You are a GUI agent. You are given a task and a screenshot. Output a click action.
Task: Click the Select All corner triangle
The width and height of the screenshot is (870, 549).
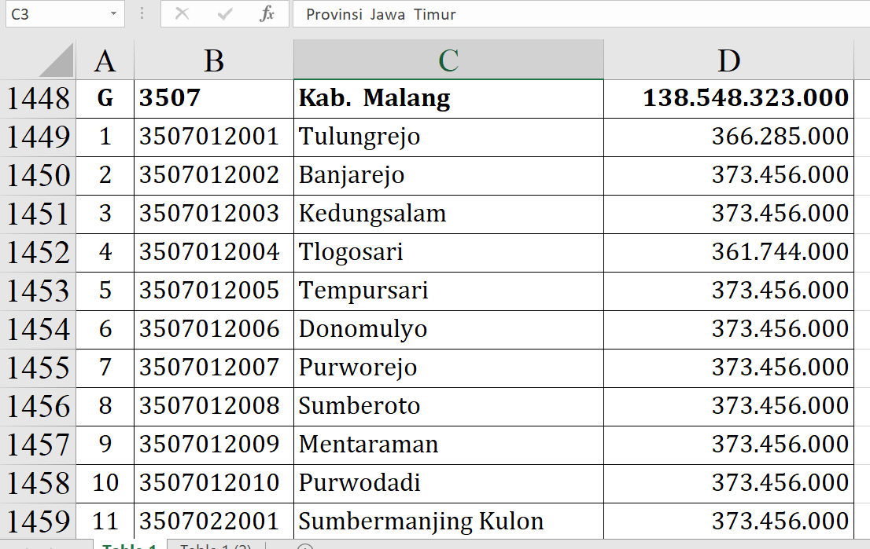[x=57, y=60]
